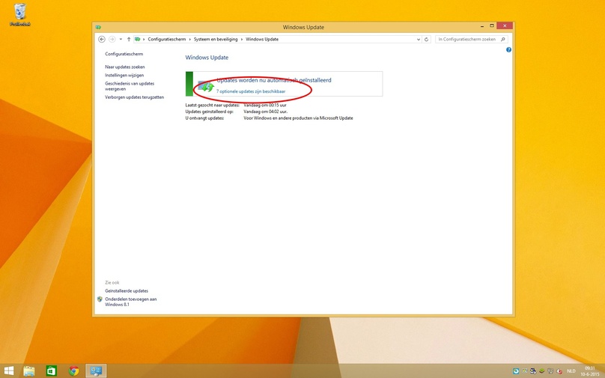View Geschiedenis van updates weergeven
This screenshot has height=378, width=605.
pyautogui.click(x=130, y=86)
